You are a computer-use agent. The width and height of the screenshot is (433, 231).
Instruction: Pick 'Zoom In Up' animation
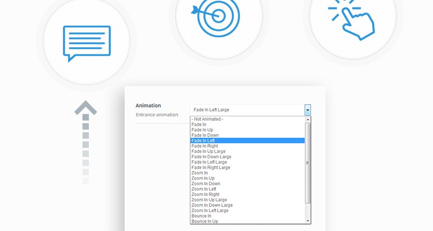coord(247,178)
